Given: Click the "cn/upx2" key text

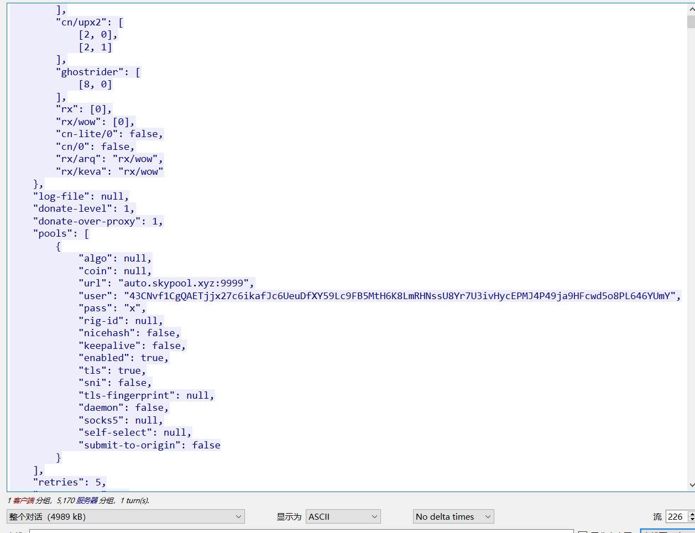Looking at the screenshot, I should tap(81, 22).
